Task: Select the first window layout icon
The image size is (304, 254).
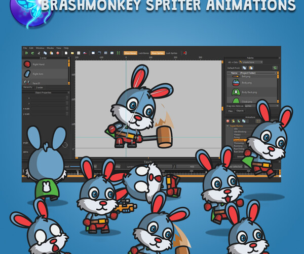Action: tap(93, 53)
